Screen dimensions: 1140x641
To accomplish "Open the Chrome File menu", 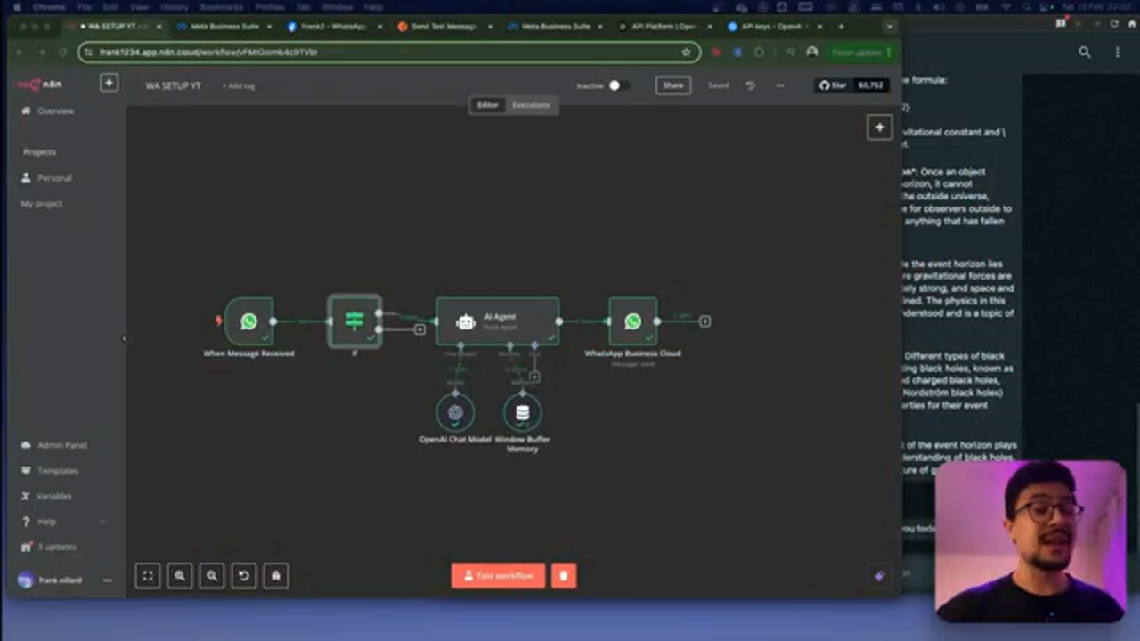I will tap(84, 7).
